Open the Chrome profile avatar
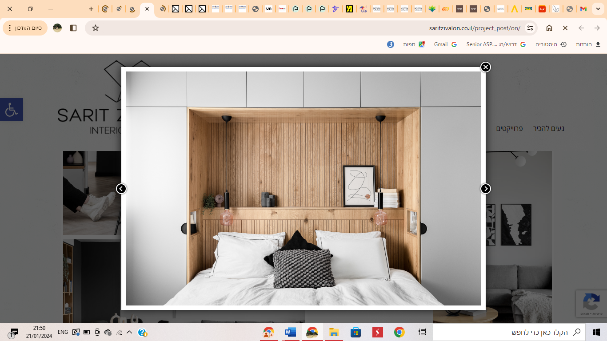 [57, 28]
